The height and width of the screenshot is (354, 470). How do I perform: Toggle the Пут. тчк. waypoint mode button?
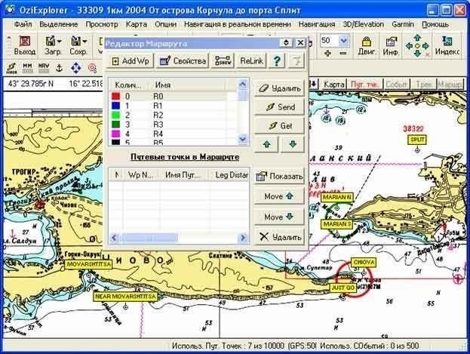364,85
